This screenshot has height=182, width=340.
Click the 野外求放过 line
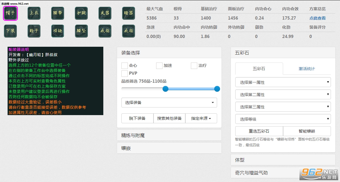19,60
